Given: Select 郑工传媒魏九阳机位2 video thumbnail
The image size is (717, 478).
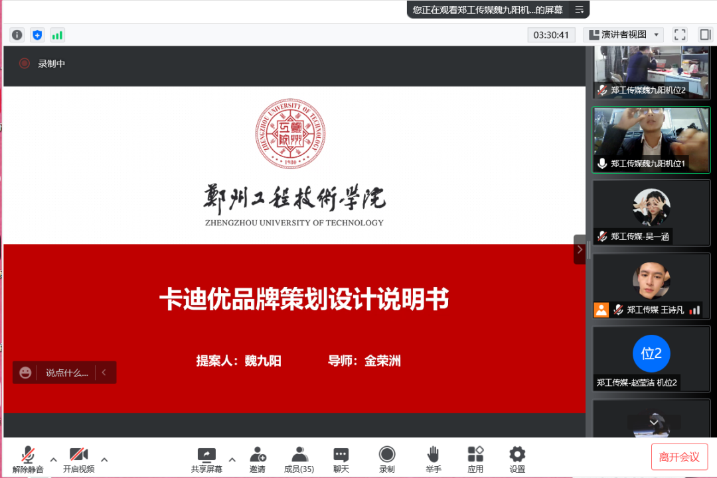Looking at the screenshot, I should click(651, 72).
